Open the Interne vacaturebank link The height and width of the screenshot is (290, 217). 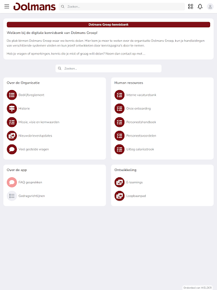pyautogui.click(x=141, y=95)
